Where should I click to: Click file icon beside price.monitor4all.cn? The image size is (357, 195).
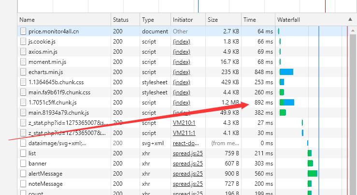(23, 31)
